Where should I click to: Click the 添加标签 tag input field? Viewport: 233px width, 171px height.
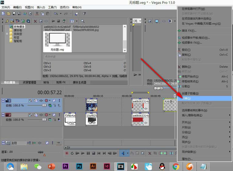pos(85,57)
